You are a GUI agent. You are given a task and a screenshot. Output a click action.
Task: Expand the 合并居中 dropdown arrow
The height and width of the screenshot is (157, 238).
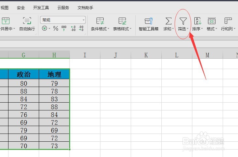point(14,29)
